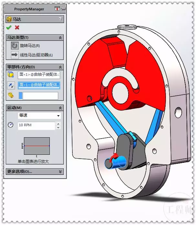The image size is (196, 225).
Task: Collapse the 运动(M) section
Action: point(60,108)
